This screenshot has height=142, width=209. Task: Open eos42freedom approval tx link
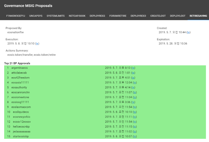[x=133, y=78]
